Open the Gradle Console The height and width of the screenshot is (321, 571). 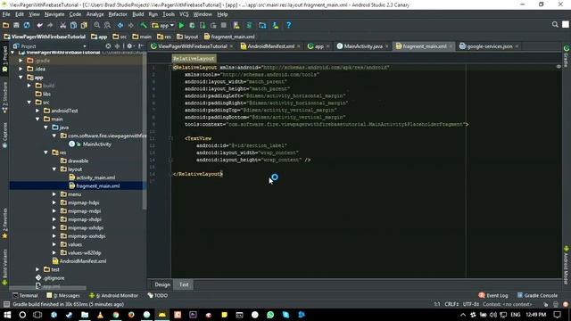coord(537,295)
